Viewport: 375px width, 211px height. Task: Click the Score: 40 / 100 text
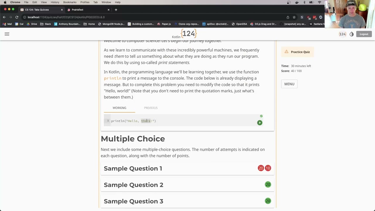[291, 71]
